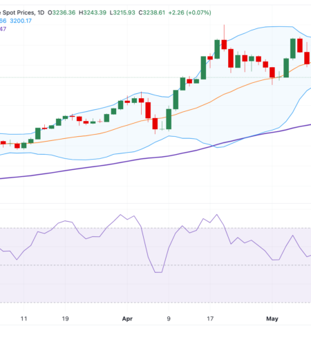This screenshot has height=342, width=311.
Task: Click the low price value L3215.93
Action: coord(122,12)
